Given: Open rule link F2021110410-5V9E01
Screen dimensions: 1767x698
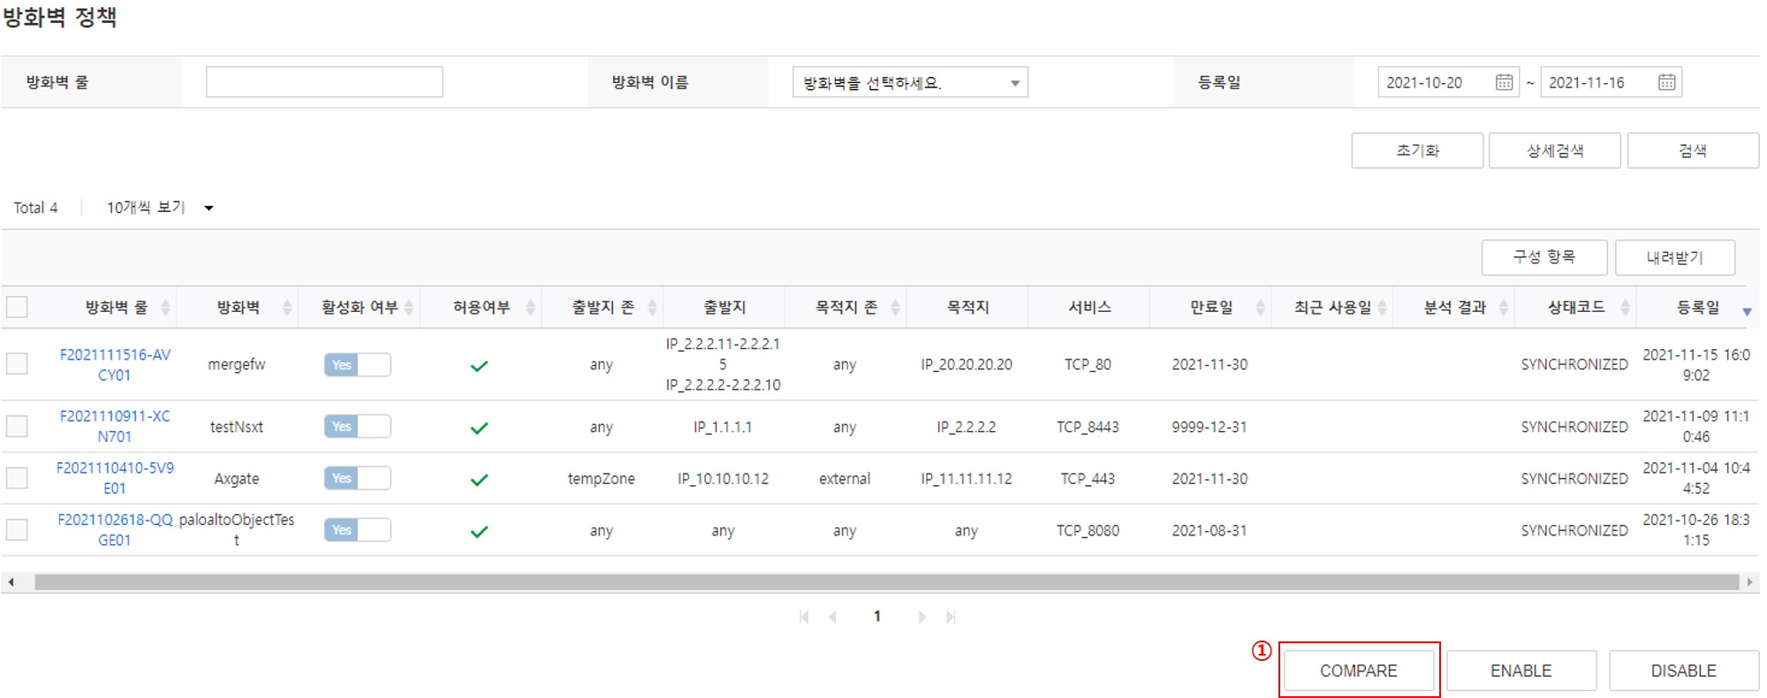Looking at the screenshot, I should pyautogui.click(x=115, y=478).
